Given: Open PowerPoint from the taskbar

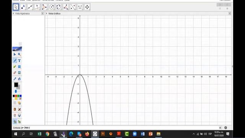Looking at the screenshot, I should [x=150, y=134].
